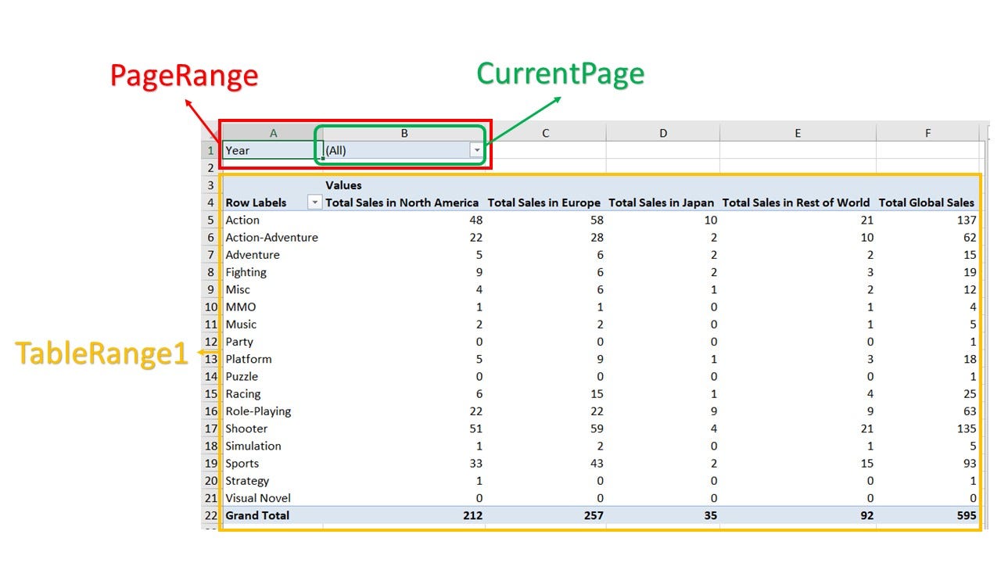Select row number 5 header
Image resolution: width=1001 pixels, height=563 pixels.
[210, 220]
